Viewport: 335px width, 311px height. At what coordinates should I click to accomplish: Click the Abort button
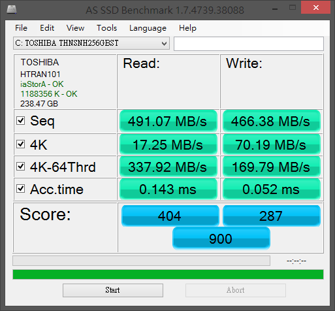point(236,290)
